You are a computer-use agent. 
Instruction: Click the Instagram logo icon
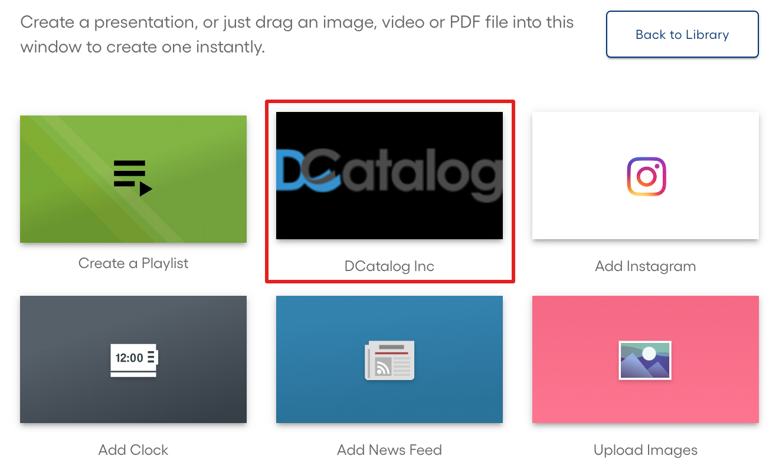[646, 176]
